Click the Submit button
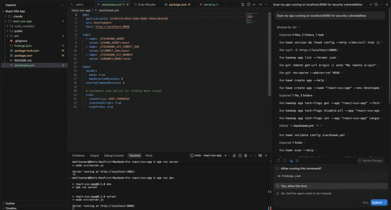Viewport: 391px width, 210px height. (379, 202)
